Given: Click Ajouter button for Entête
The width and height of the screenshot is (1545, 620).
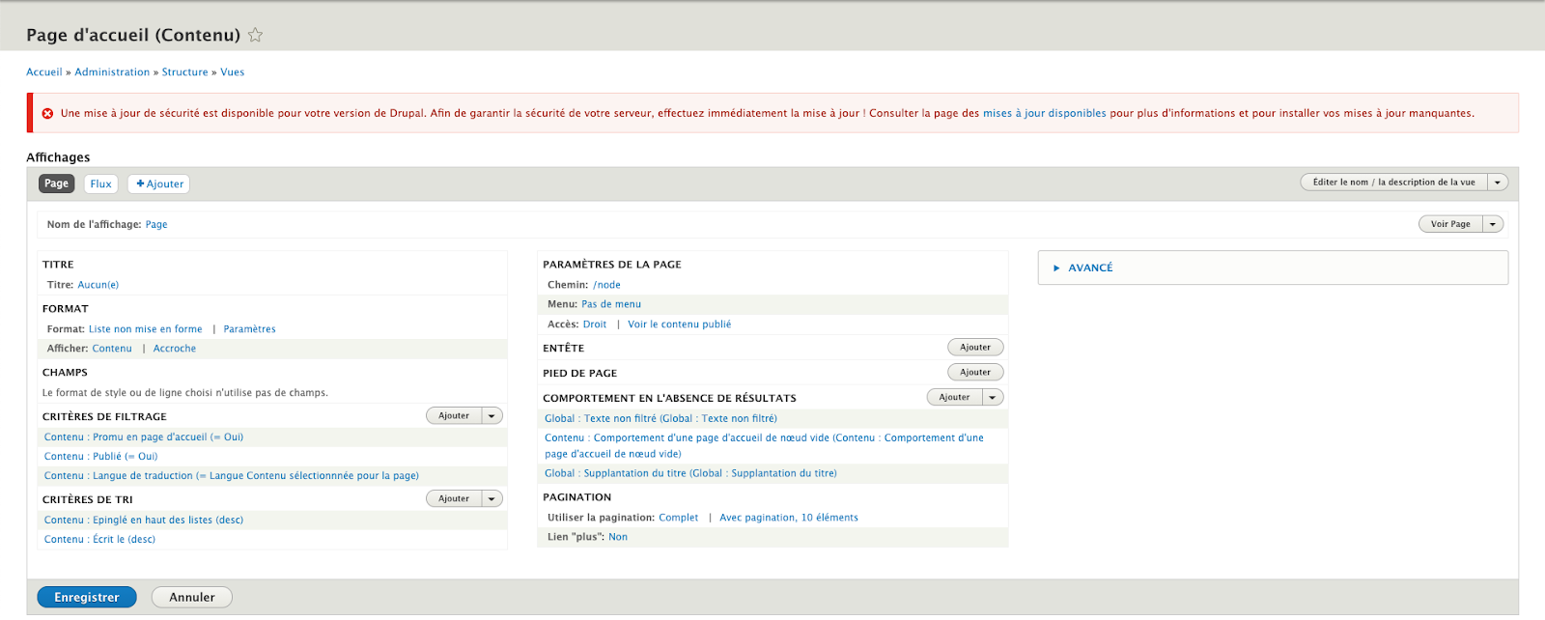Looking at the screenshot, I should (974, 348).
